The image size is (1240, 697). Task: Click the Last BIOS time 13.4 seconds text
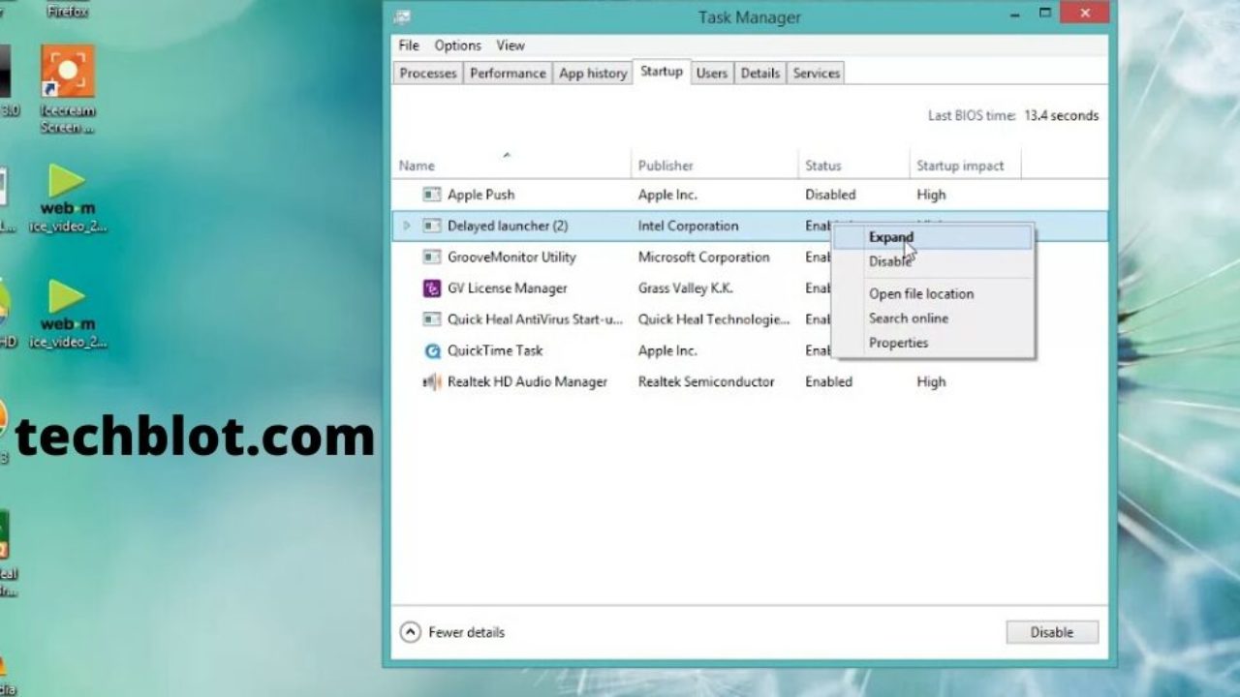pyautogui.click(x=1013, y=115)
